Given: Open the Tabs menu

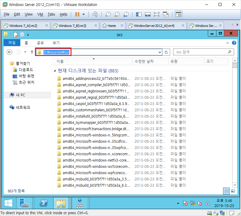Looking at the screenshot, I should point(51,14).
